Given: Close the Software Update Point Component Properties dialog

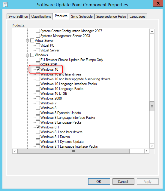Looking at the screenshot, I should click(x=158, y=3).
